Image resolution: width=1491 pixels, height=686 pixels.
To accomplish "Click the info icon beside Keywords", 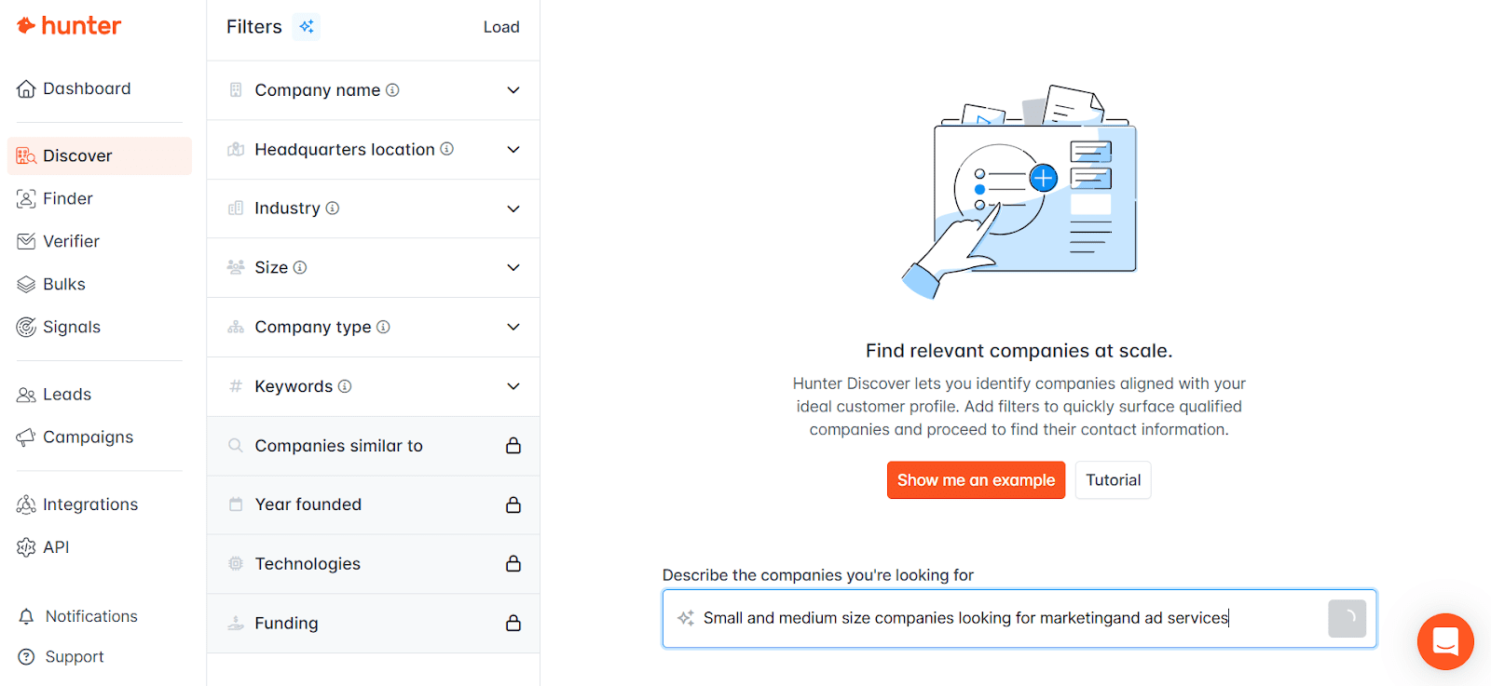I will (345, 386).
